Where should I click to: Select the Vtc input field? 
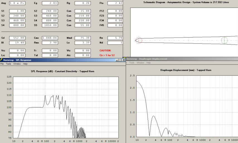(x=83, y=51)
